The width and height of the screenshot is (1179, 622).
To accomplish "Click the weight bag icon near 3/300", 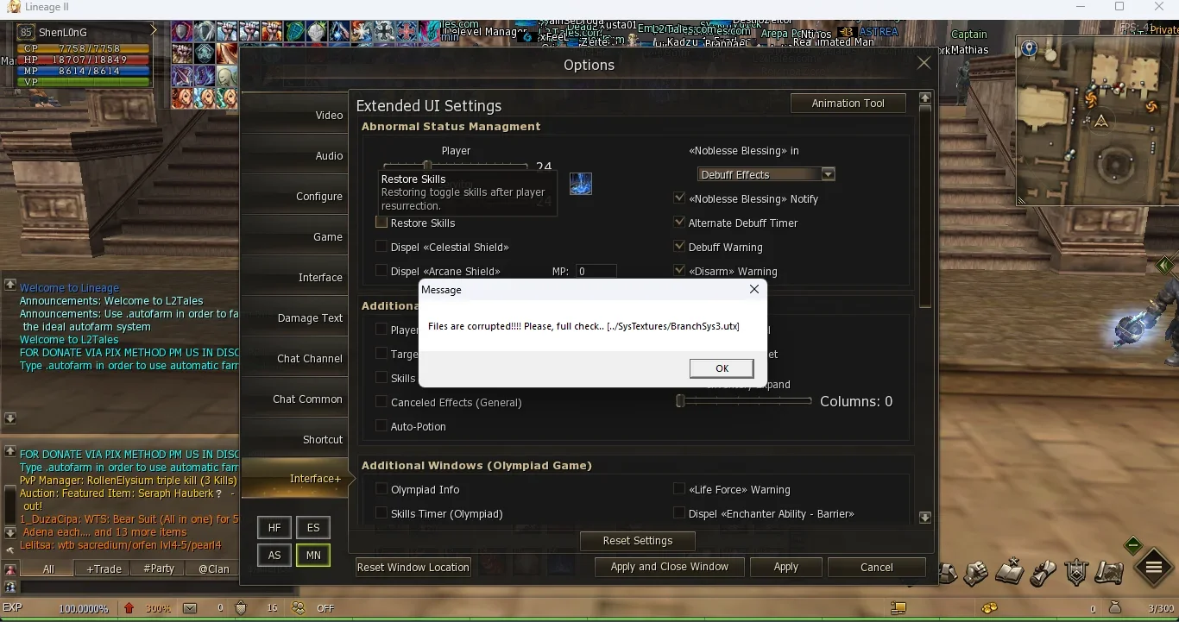I will (1115, 607).
